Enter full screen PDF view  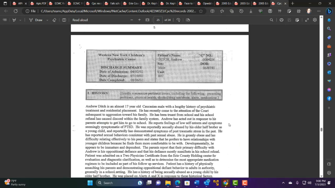coord(307,20)
